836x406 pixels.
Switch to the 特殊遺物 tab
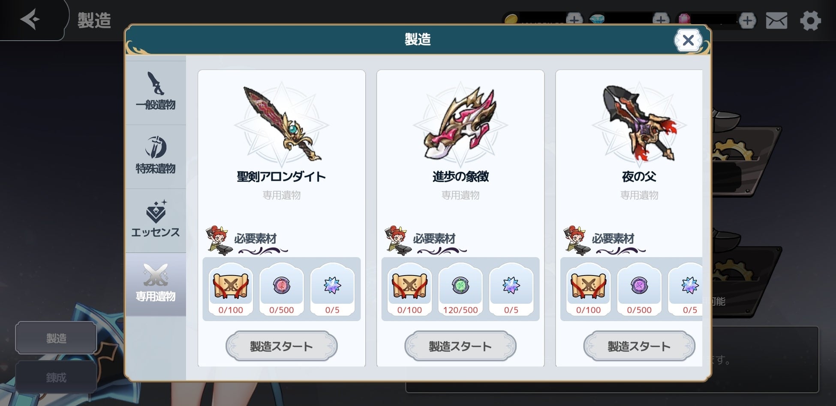[x=156, y=157]
